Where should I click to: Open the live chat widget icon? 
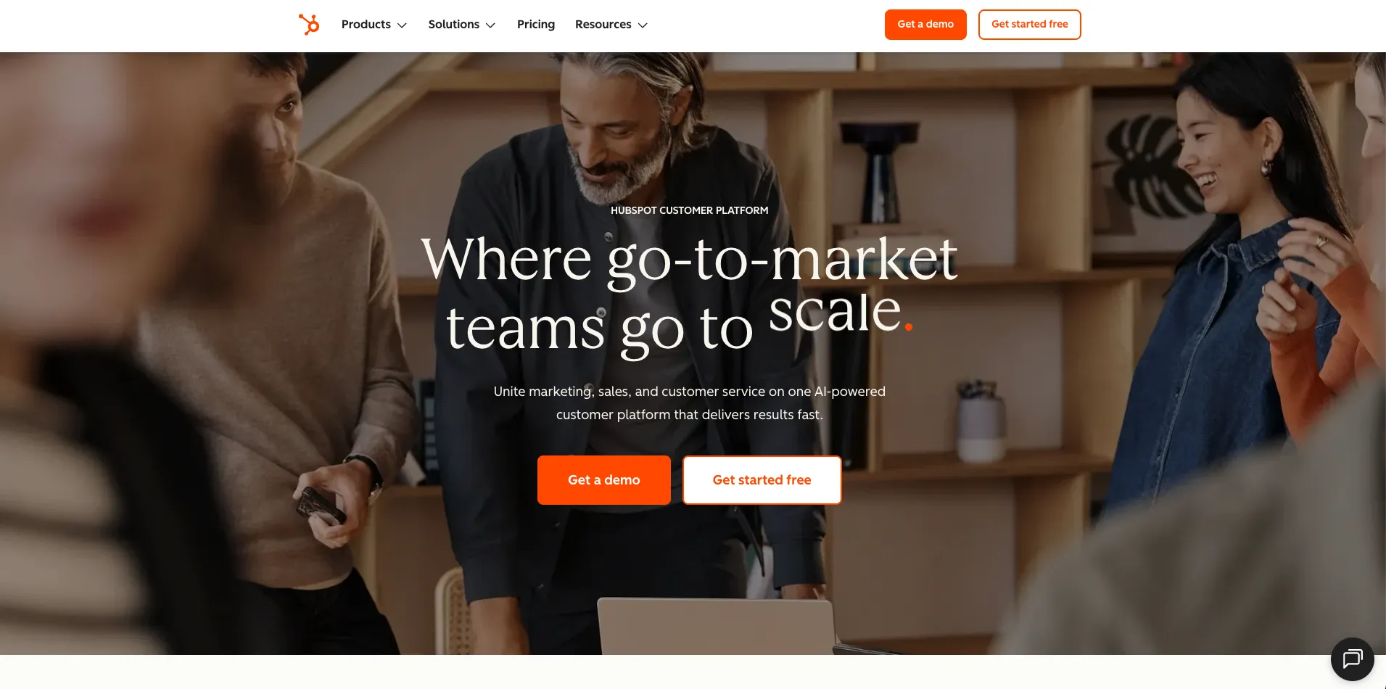(1352, 659)
